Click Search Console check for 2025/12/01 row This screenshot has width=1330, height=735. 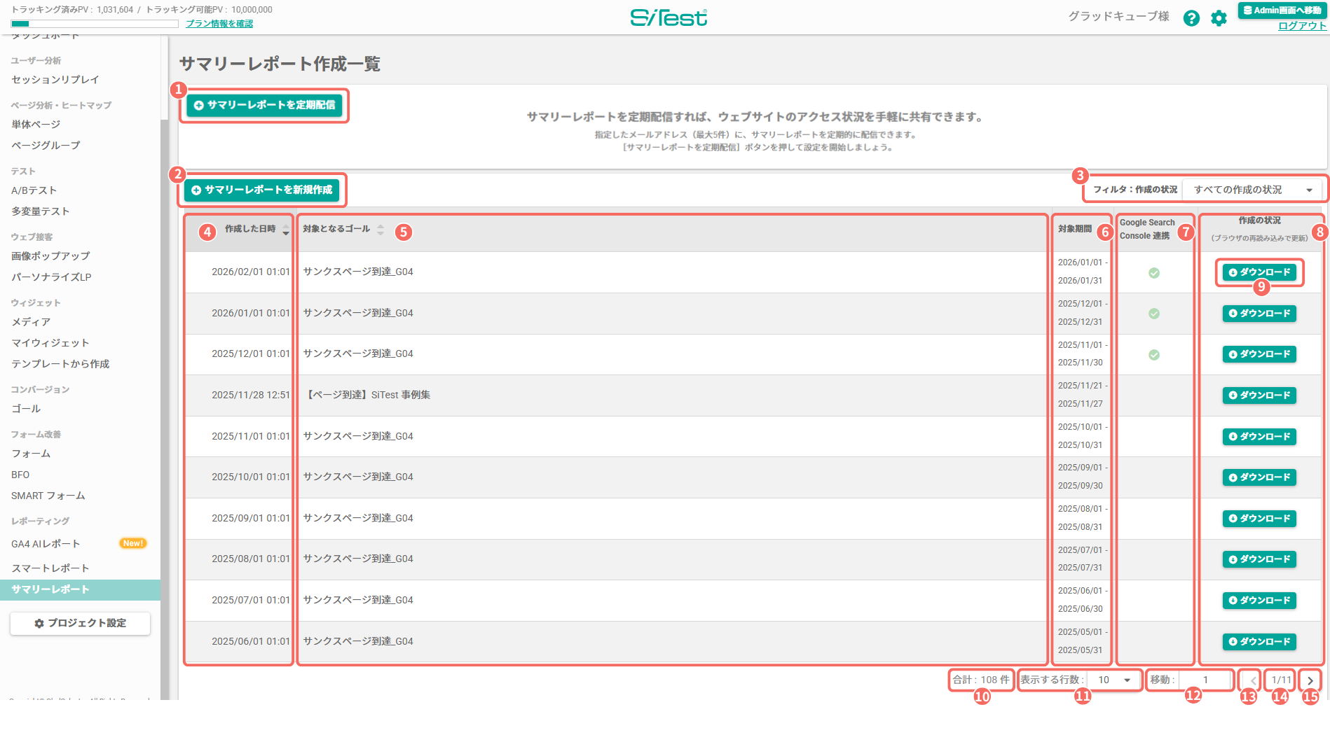pos(1154,355)
